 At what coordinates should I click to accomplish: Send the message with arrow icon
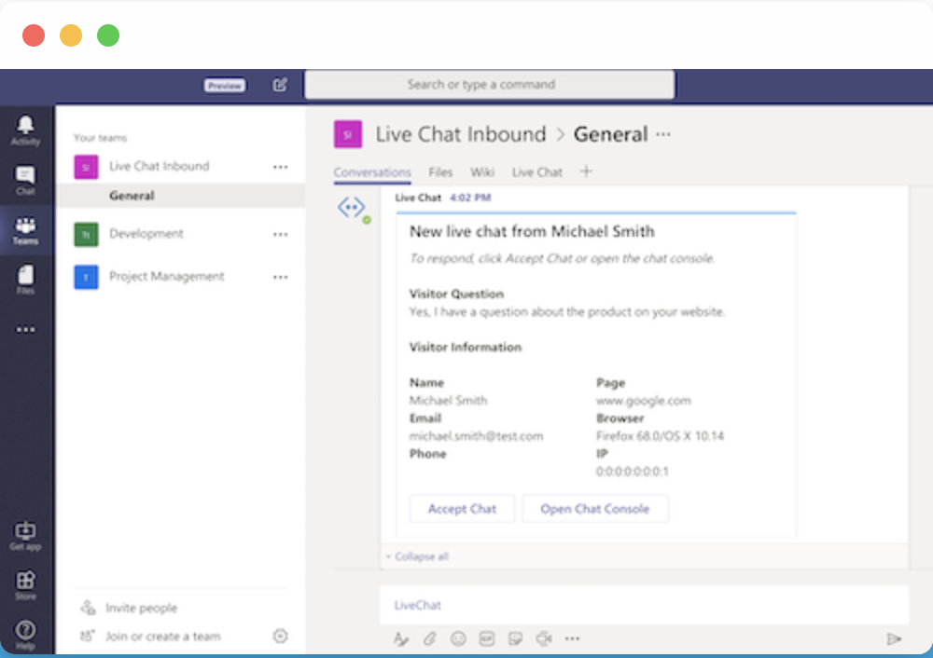[894, 639]
